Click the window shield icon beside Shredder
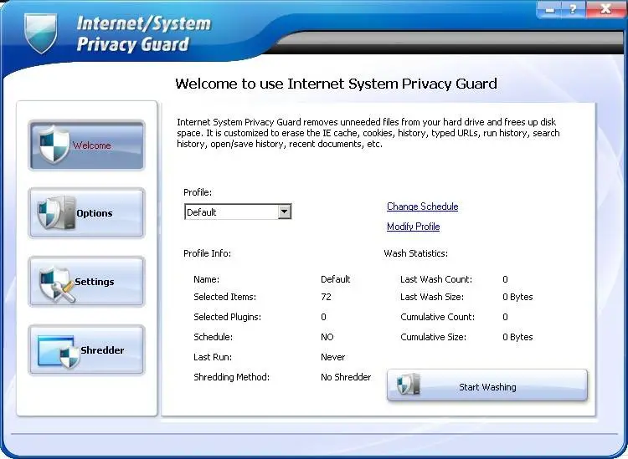The width and height of the screenshot is (628, 459). coord(59,351)
